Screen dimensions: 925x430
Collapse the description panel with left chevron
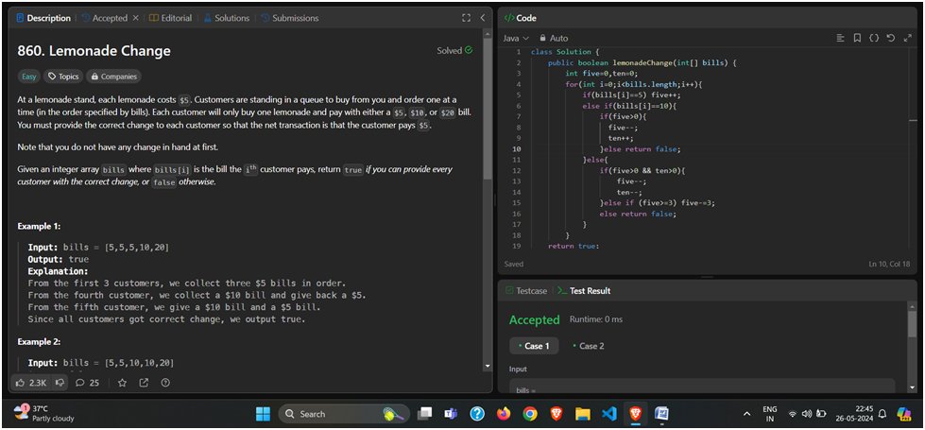tap(483, 18)
